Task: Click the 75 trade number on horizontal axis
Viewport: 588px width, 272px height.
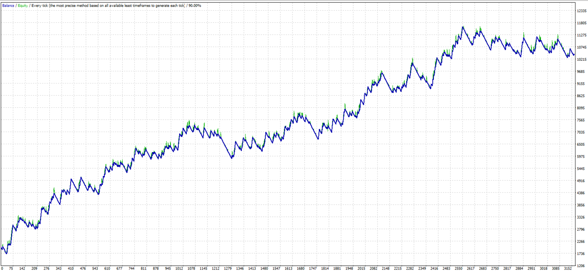Action: [11, 269]
